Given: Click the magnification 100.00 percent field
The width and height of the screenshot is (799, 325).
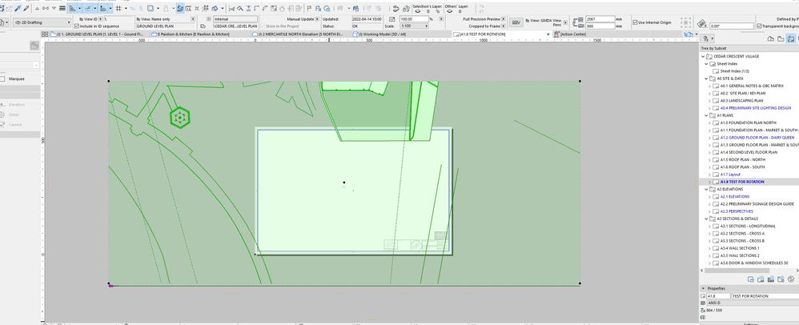Looking at the screenshot, I should [x=414, y=19].
